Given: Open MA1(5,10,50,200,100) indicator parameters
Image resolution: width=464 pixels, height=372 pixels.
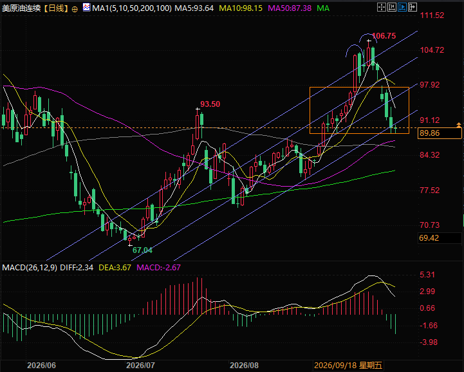Looking at the screenshot, I should [132, 8].
